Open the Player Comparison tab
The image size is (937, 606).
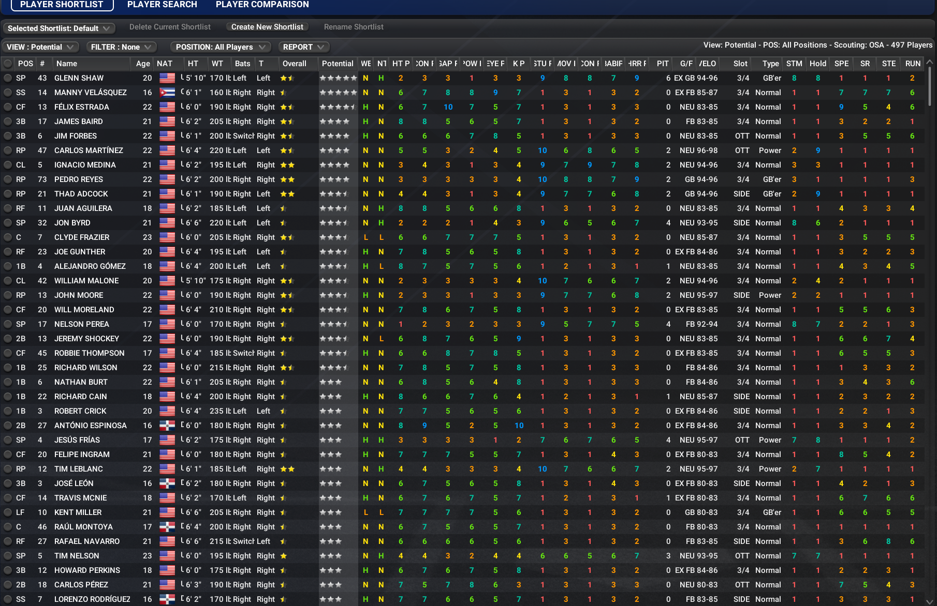click(x=262, y=5)
